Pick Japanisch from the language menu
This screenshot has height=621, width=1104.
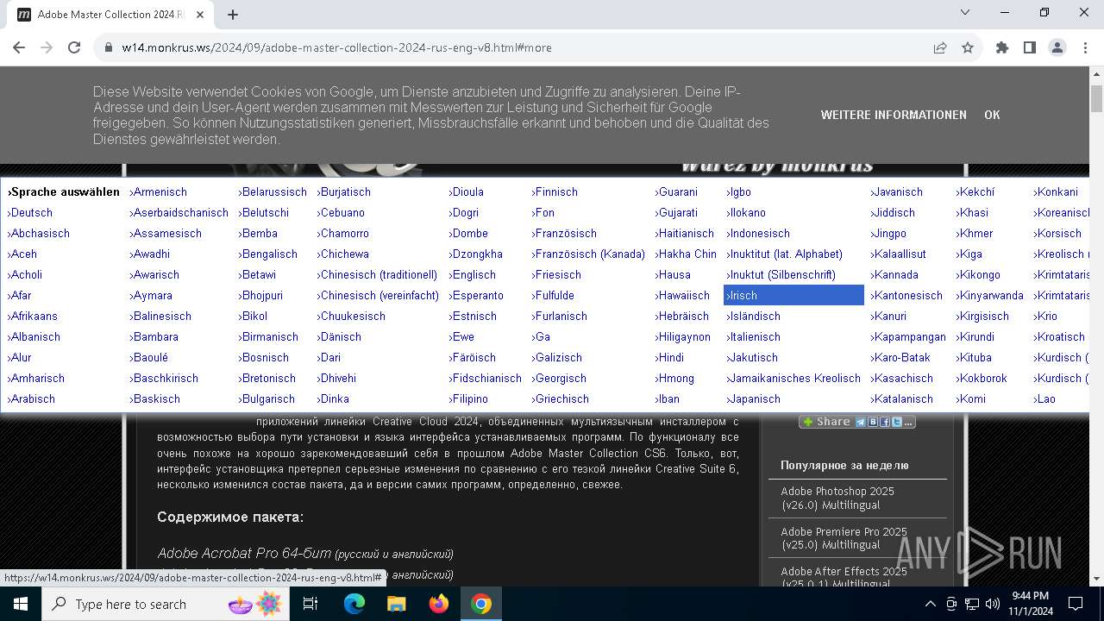(x=753, y=398)
